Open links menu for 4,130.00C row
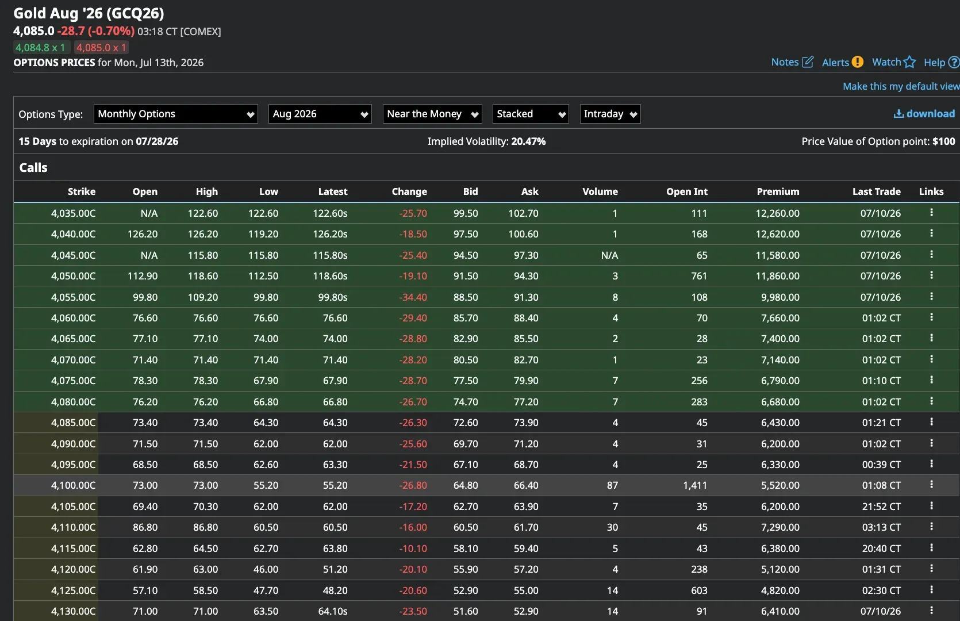The image size is (960, 621). (x=931, y=611)
